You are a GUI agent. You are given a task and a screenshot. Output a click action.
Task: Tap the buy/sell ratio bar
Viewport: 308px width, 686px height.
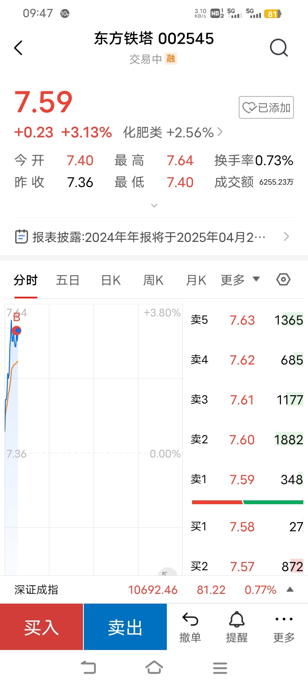click(248, 502)
